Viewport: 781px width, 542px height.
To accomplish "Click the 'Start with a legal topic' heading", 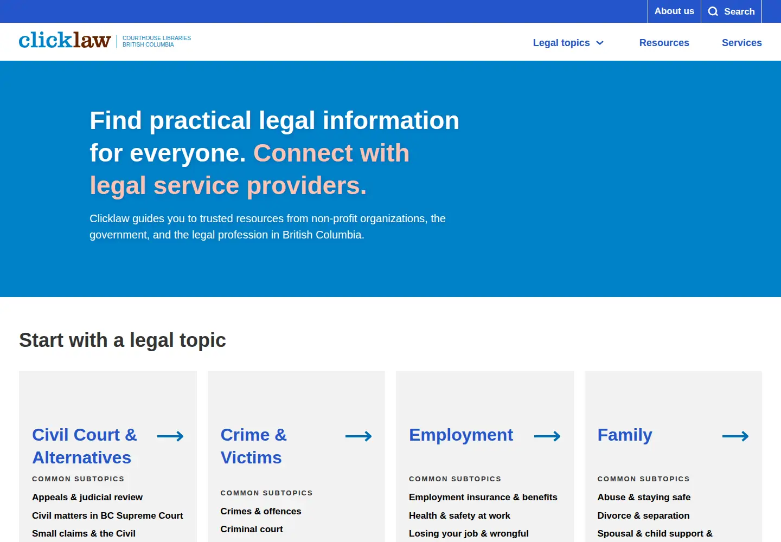I will [123, 340].
